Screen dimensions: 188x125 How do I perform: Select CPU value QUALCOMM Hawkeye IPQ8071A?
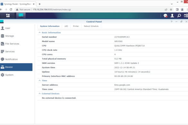[130, 46]
